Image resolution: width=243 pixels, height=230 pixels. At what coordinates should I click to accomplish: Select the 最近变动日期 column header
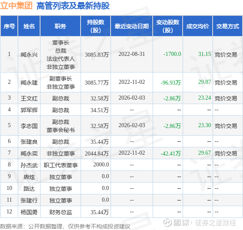132,26
